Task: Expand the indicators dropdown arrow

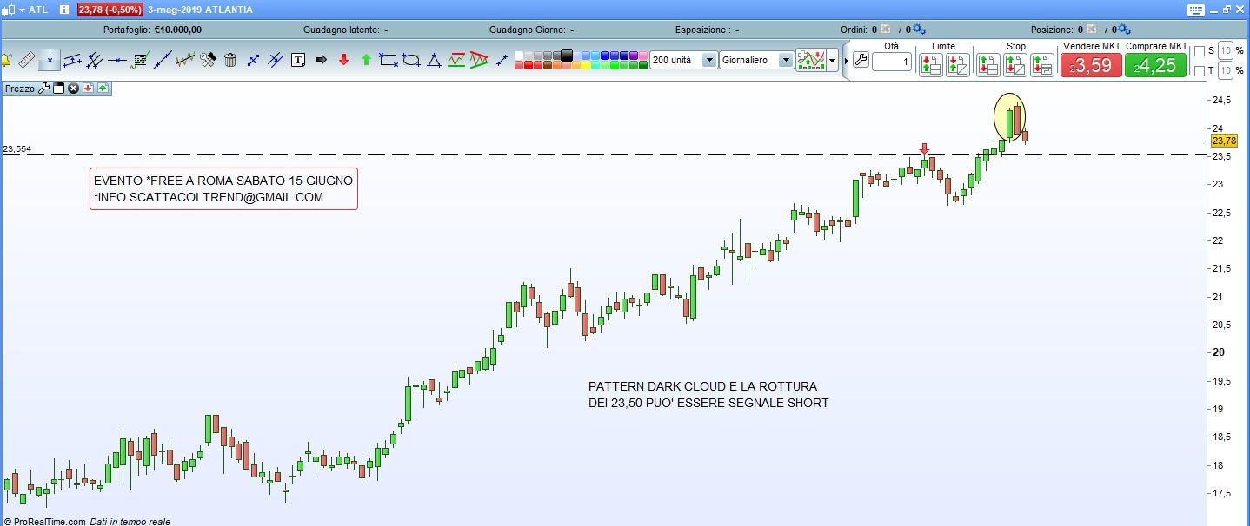Action: 833,60
